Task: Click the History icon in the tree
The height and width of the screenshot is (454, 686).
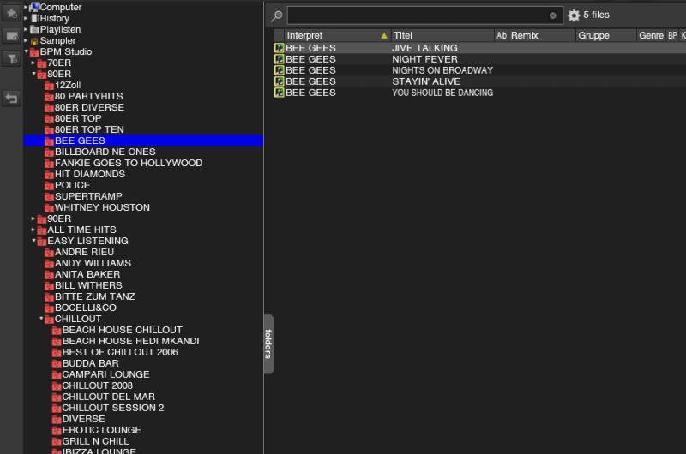Action: pos(34,18)
